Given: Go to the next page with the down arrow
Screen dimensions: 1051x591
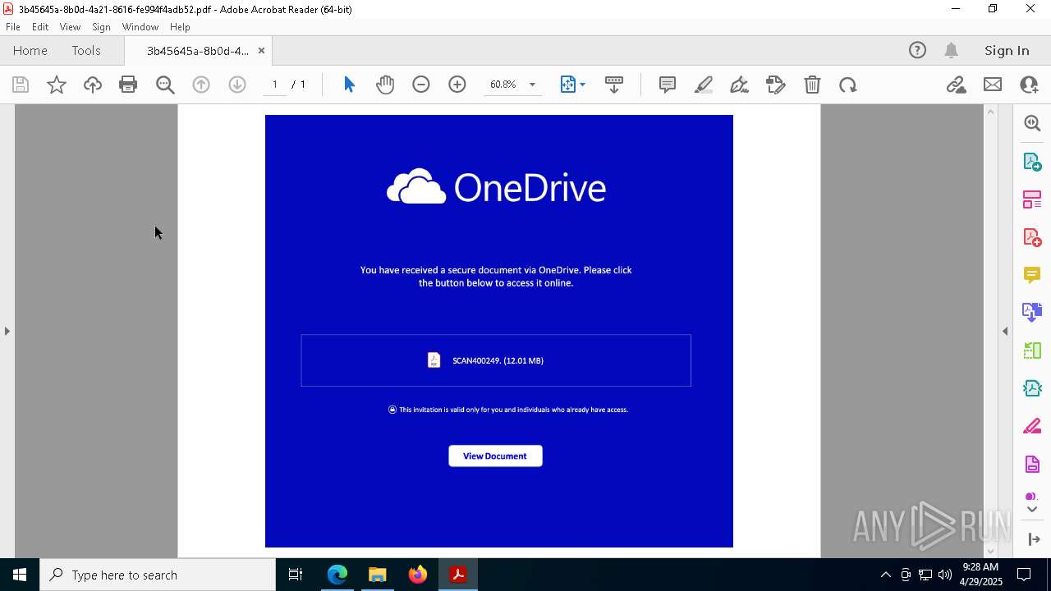Looking at the screenshot, I should 237,85.
